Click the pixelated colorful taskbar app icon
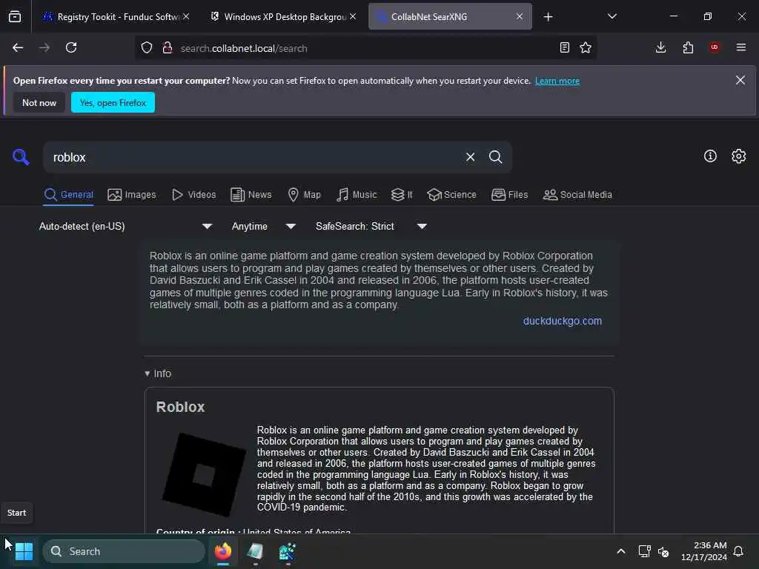The height and width of the screenshot is (569, 759). click(288, 551)
